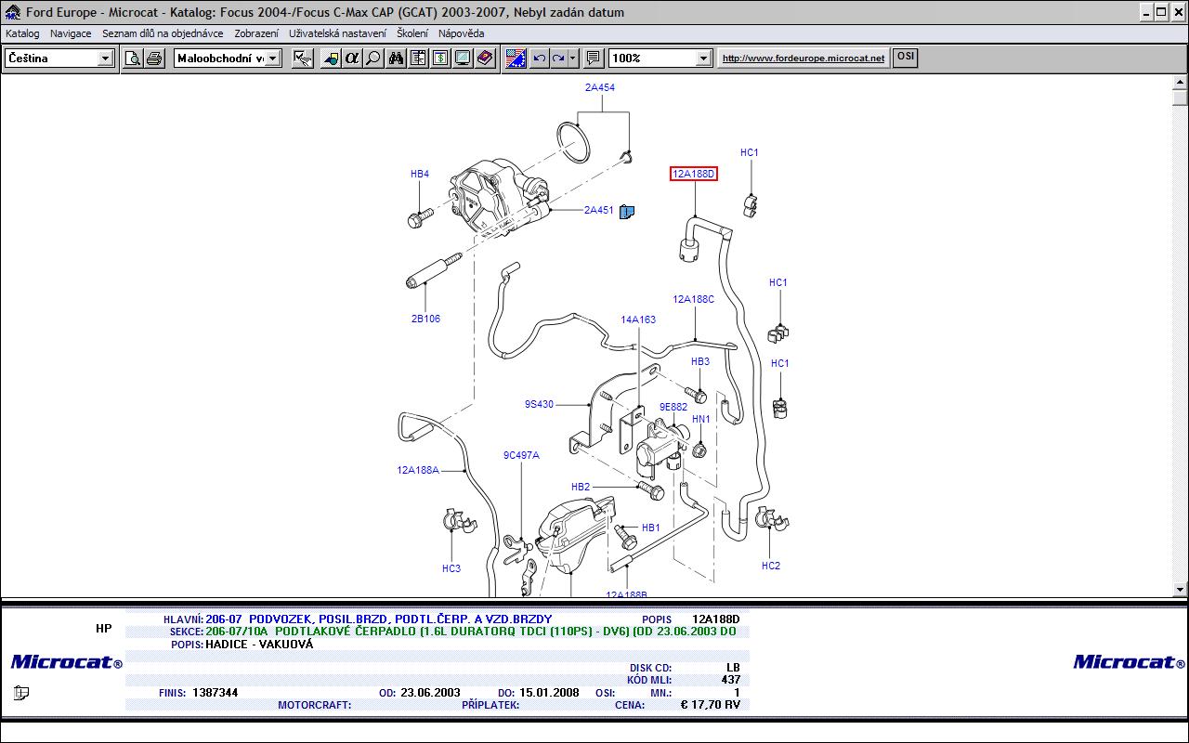This screenshot has height=743, width=1189.
Task: Open the Čeština language dropdown
Action: [105, 59]
